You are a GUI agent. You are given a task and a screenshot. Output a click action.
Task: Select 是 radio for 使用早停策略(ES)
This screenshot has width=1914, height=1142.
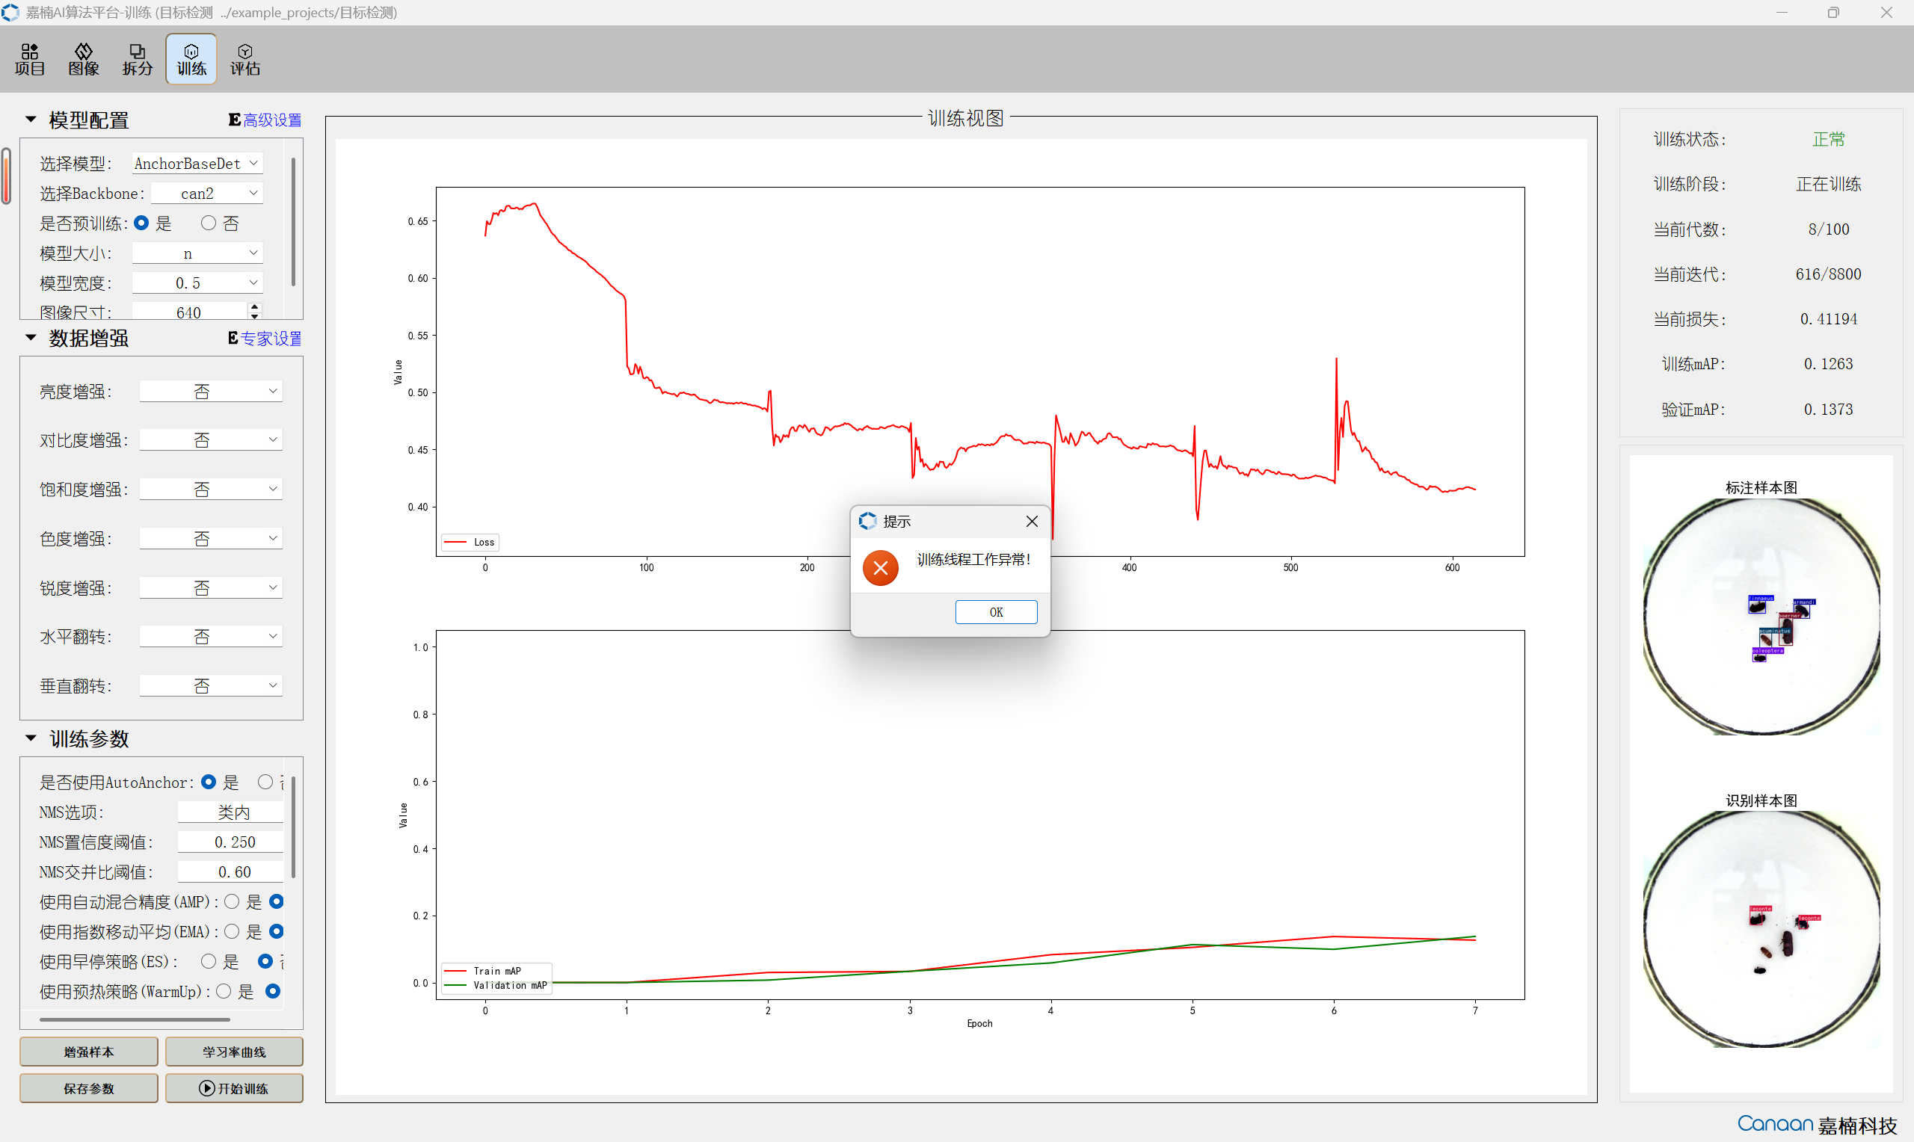209,962
